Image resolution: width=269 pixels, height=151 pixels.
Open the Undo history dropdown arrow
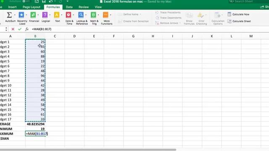(x=55, y=1)
